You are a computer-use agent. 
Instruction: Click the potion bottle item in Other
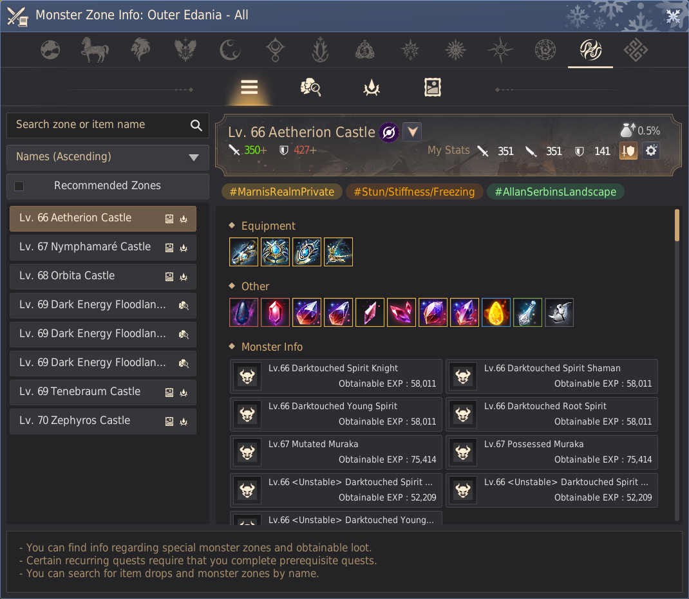[528, 312]
